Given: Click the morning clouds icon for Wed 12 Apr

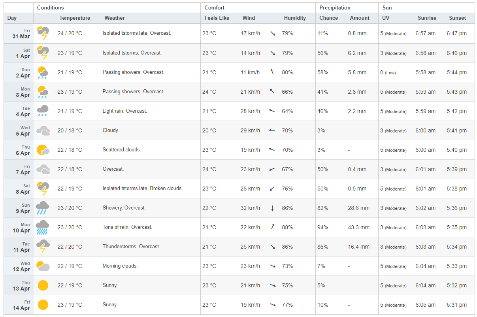Looking at the screenshot, I should pos(43,266).
